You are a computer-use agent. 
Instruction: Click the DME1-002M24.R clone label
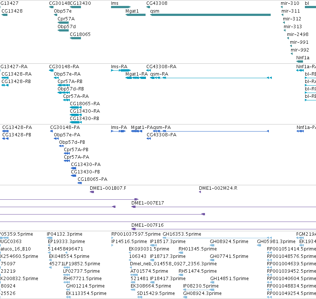tap(218, 188)
